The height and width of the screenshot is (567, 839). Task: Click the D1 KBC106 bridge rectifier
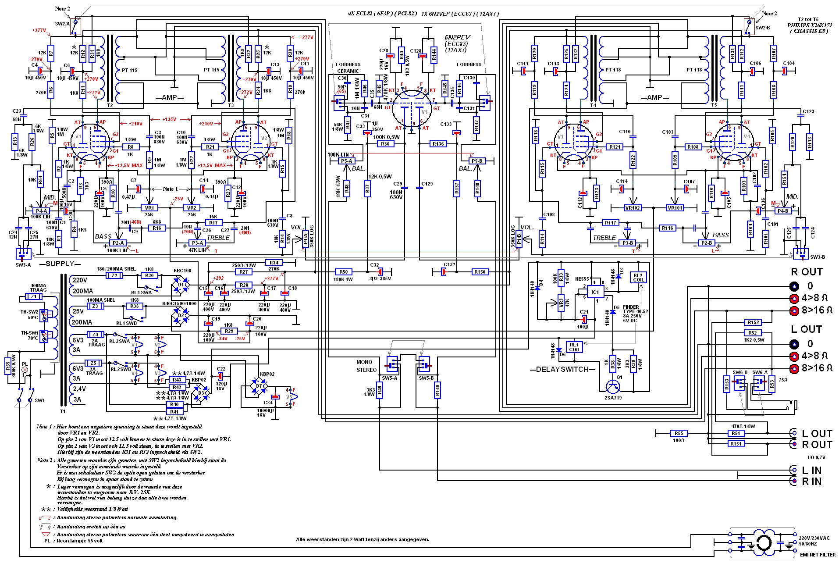181,285
